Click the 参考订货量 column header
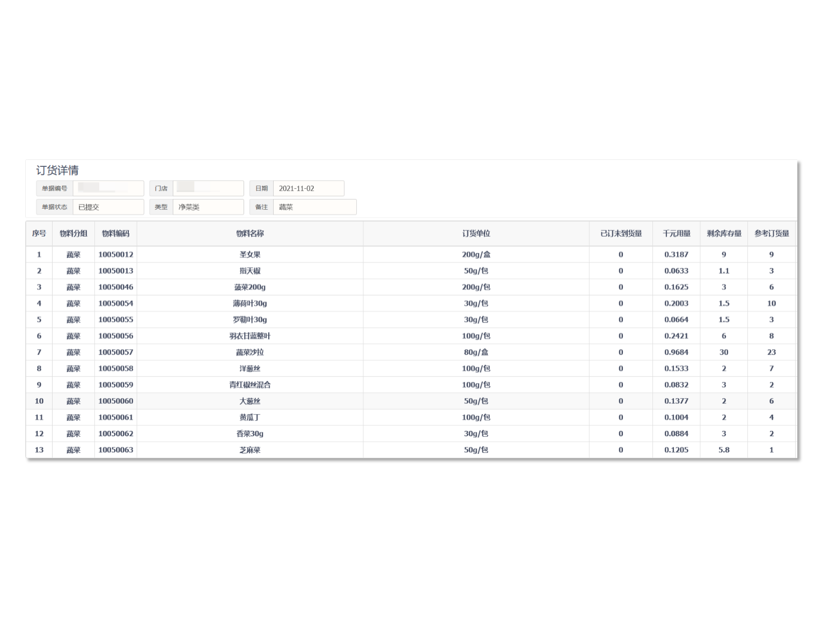 771,233
